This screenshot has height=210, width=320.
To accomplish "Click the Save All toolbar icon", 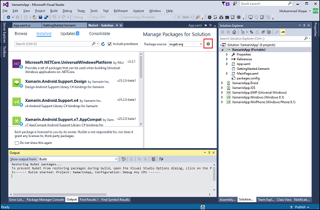I will [46, 18].
